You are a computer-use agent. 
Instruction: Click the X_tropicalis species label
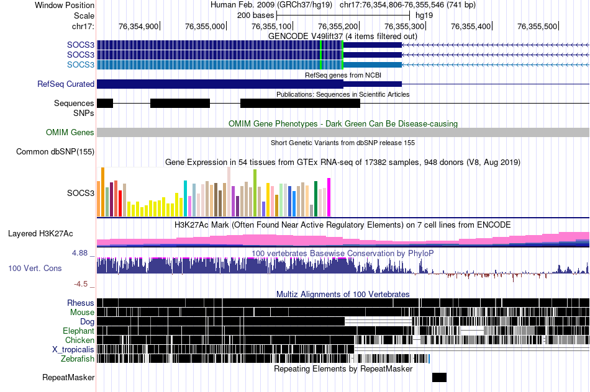coord(73,350)
